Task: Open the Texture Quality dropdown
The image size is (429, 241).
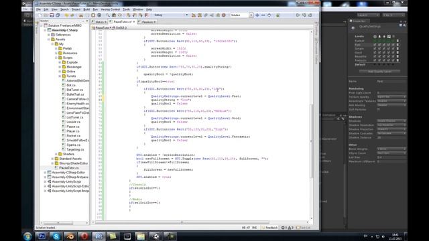Action: 391,97
